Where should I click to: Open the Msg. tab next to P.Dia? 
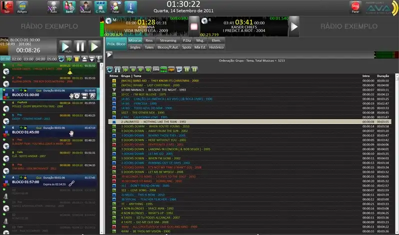point(200,40)
